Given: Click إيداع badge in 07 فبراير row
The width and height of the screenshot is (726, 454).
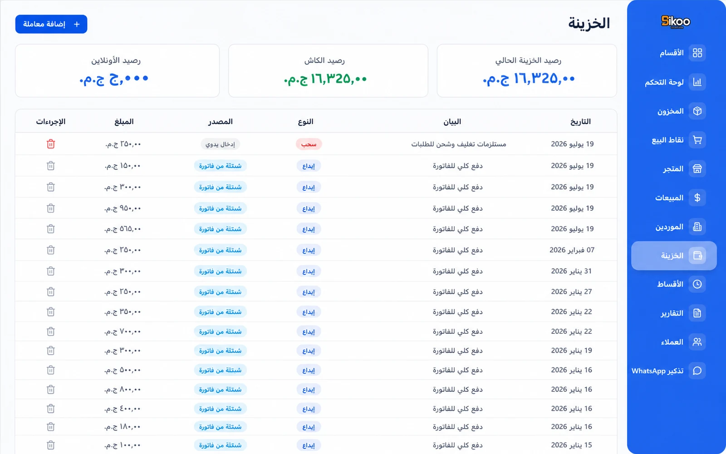Looking at the screenshot, I should click(309, 250).
